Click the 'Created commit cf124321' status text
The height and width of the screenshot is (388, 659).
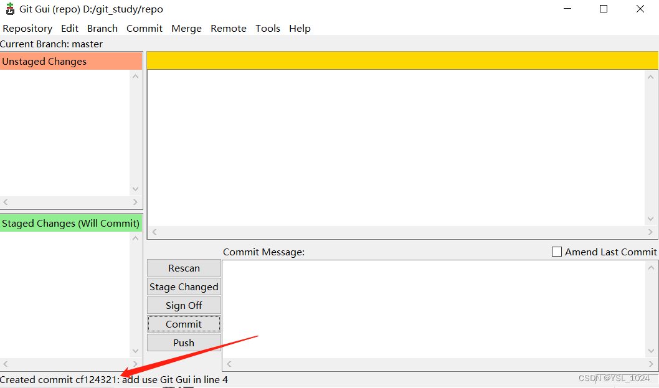114,380
